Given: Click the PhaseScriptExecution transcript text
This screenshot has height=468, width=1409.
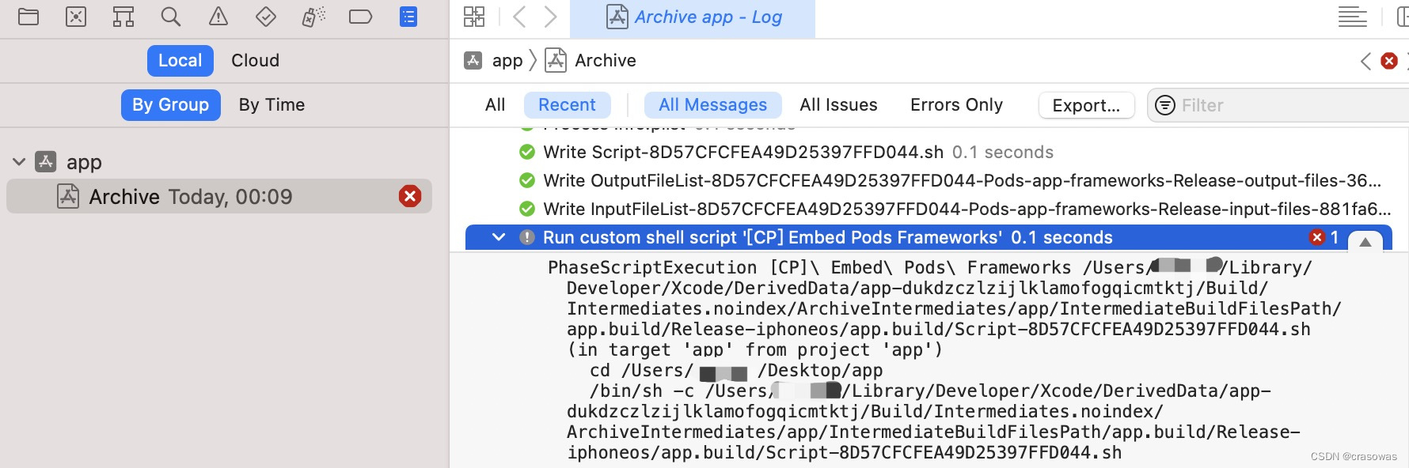Looking at the screenshot, I should (946, 308).
